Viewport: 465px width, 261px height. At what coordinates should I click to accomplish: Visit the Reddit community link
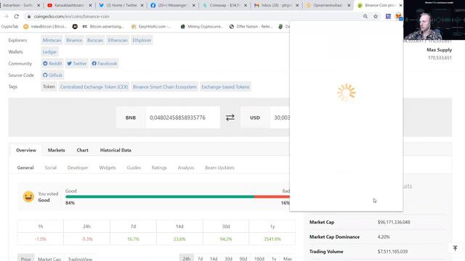52,64
